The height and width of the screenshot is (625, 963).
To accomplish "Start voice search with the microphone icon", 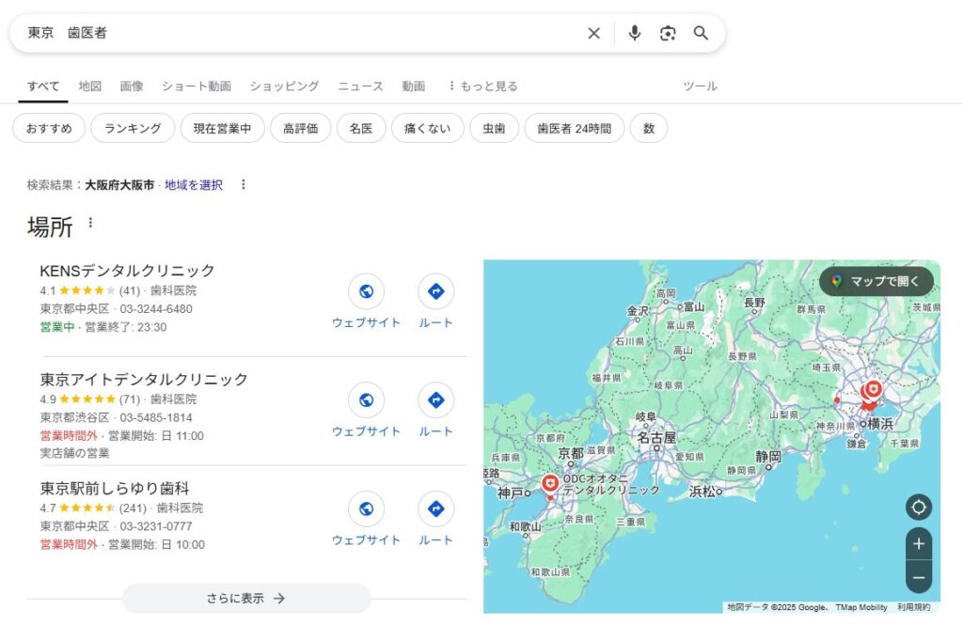I will click(x=635, y=33).
